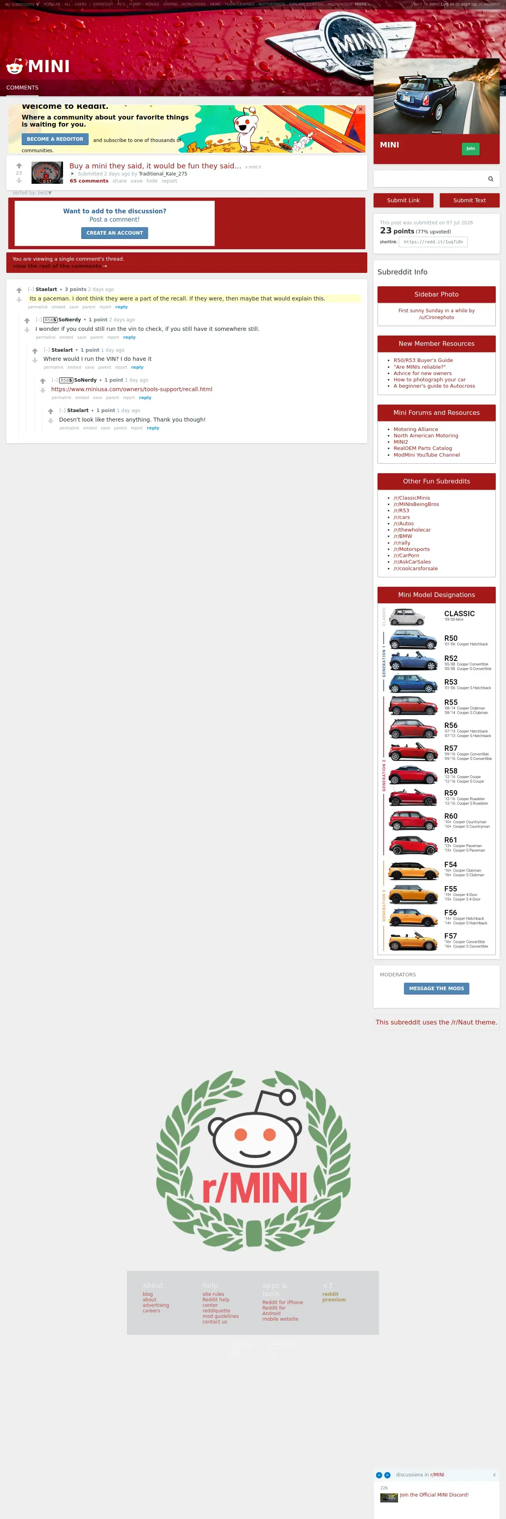Click the Submit Link button
Viewport: 506px width, 1519px height.
tap(404, 200)
